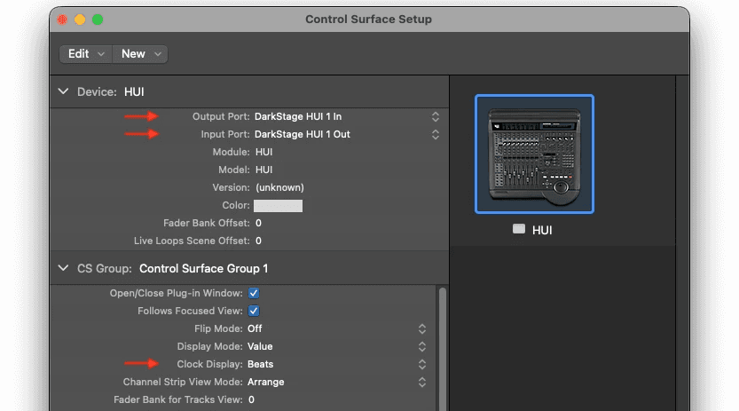Select the HUI control surface image
739x411 pixels.
coord(534,154)
